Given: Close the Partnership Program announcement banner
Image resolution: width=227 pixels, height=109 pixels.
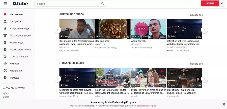Looking at the screenshot, I should [x=224, y=104].
